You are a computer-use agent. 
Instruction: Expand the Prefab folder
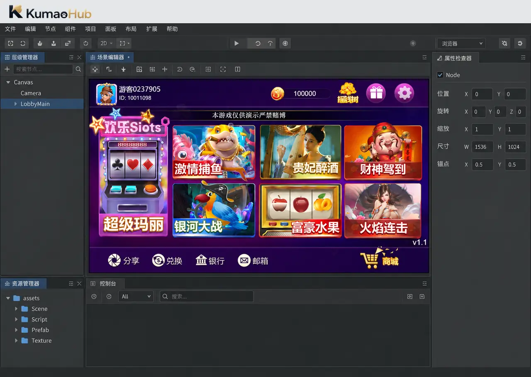[16, 330]
